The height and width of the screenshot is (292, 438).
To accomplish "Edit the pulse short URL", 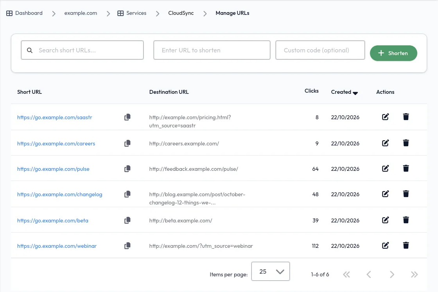I will coord(385,168).
